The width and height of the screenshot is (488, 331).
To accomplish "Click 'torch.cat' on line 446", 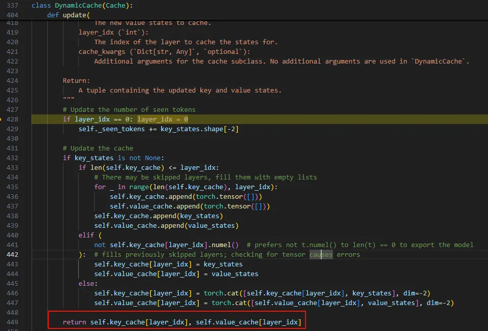I will (221, 293).
